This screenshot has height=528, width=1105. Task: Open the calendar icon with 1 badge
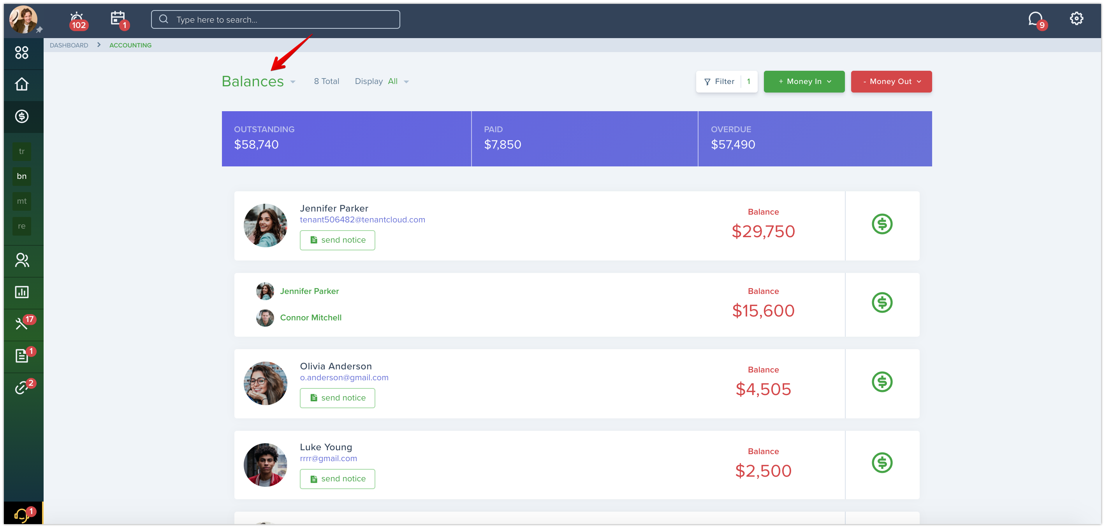[x=119, y=20]
